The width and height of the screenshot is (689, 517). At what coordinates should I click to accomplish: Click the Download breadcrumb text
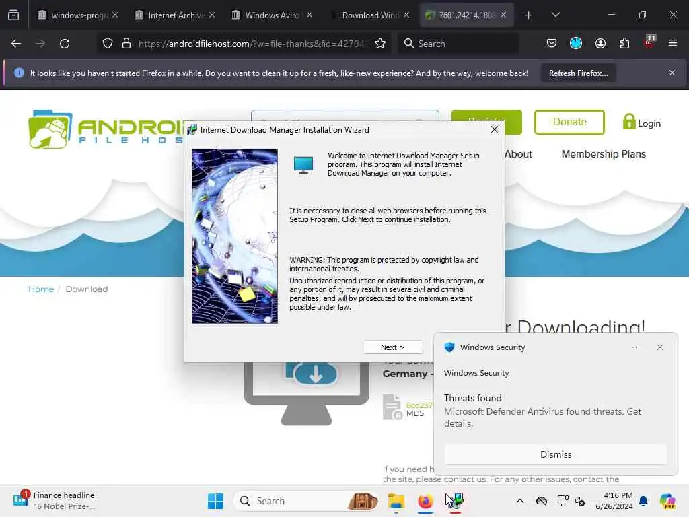coord(87,289)
